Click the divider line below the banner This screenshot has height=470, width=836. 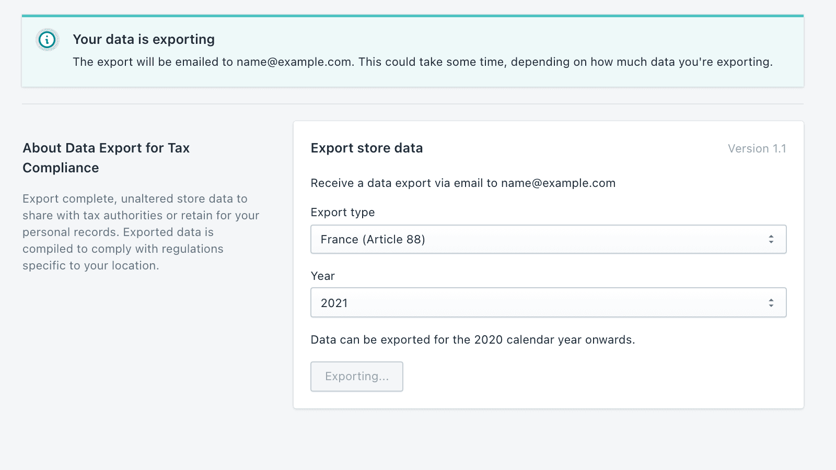(413, 104)
